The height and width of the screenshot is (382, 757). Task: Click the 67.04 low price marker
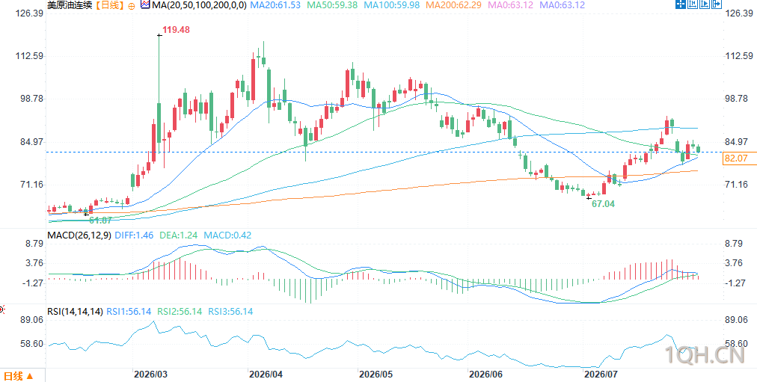pos(604,204)
